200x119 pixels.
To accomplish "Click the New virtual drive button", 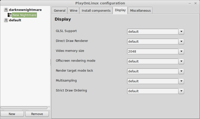I will pyautogui.click(x=12, y=114).
